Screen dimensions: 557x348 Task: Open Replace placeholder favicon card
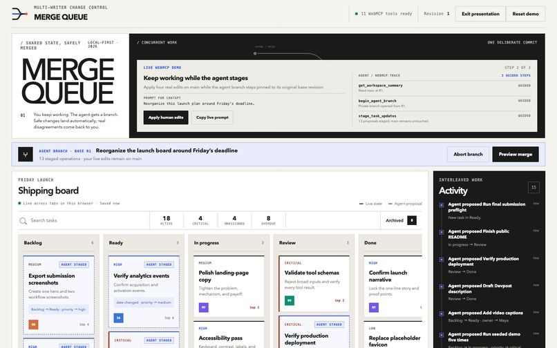pos(393,335)
